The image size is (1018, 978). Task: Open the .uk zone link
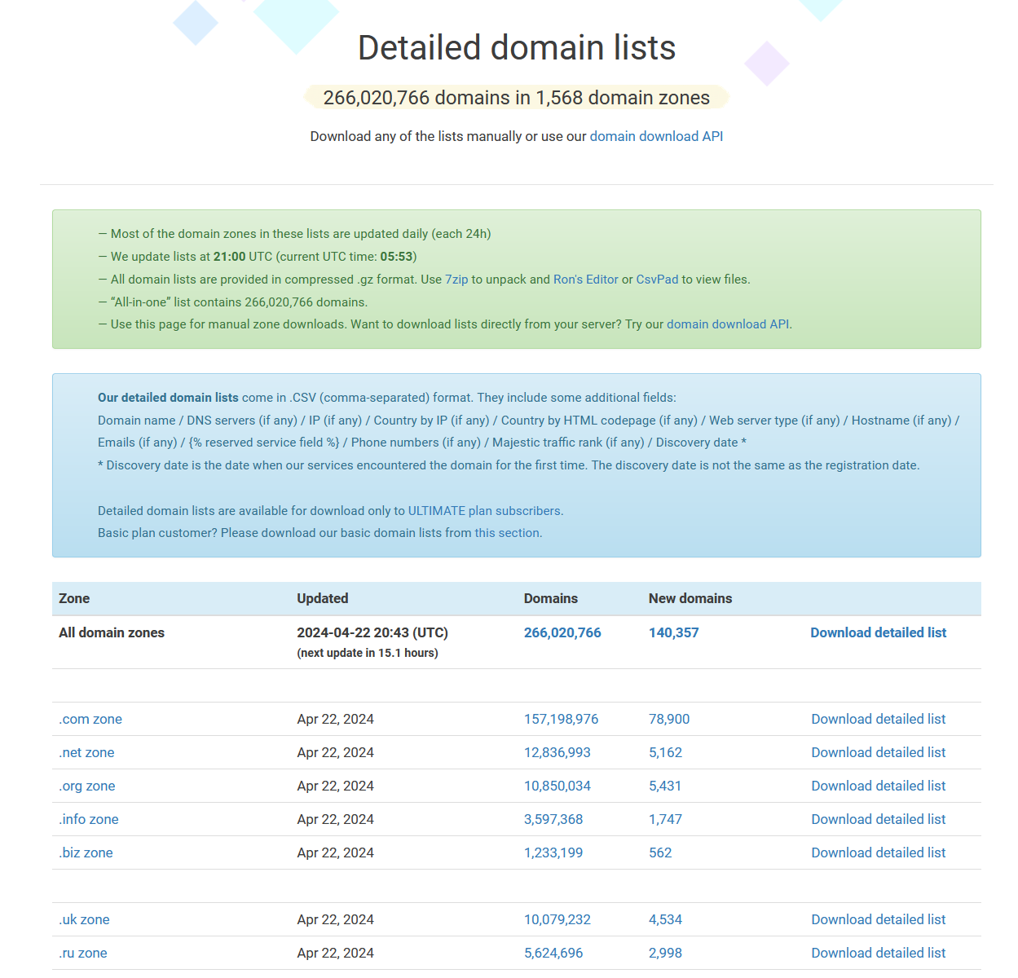[84, 919]
